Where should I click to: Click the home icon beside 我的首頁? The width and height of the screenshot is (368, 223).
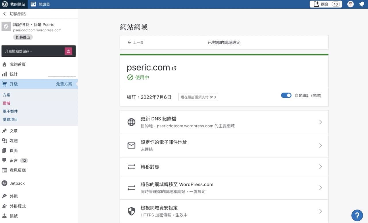(4, 64)
